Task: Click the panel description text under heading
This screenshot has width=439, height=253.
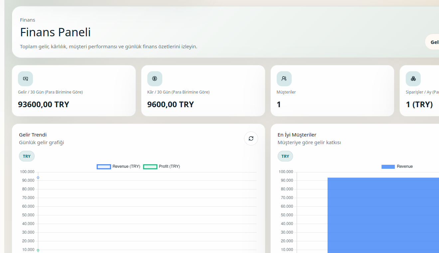Action: [108, 47]
